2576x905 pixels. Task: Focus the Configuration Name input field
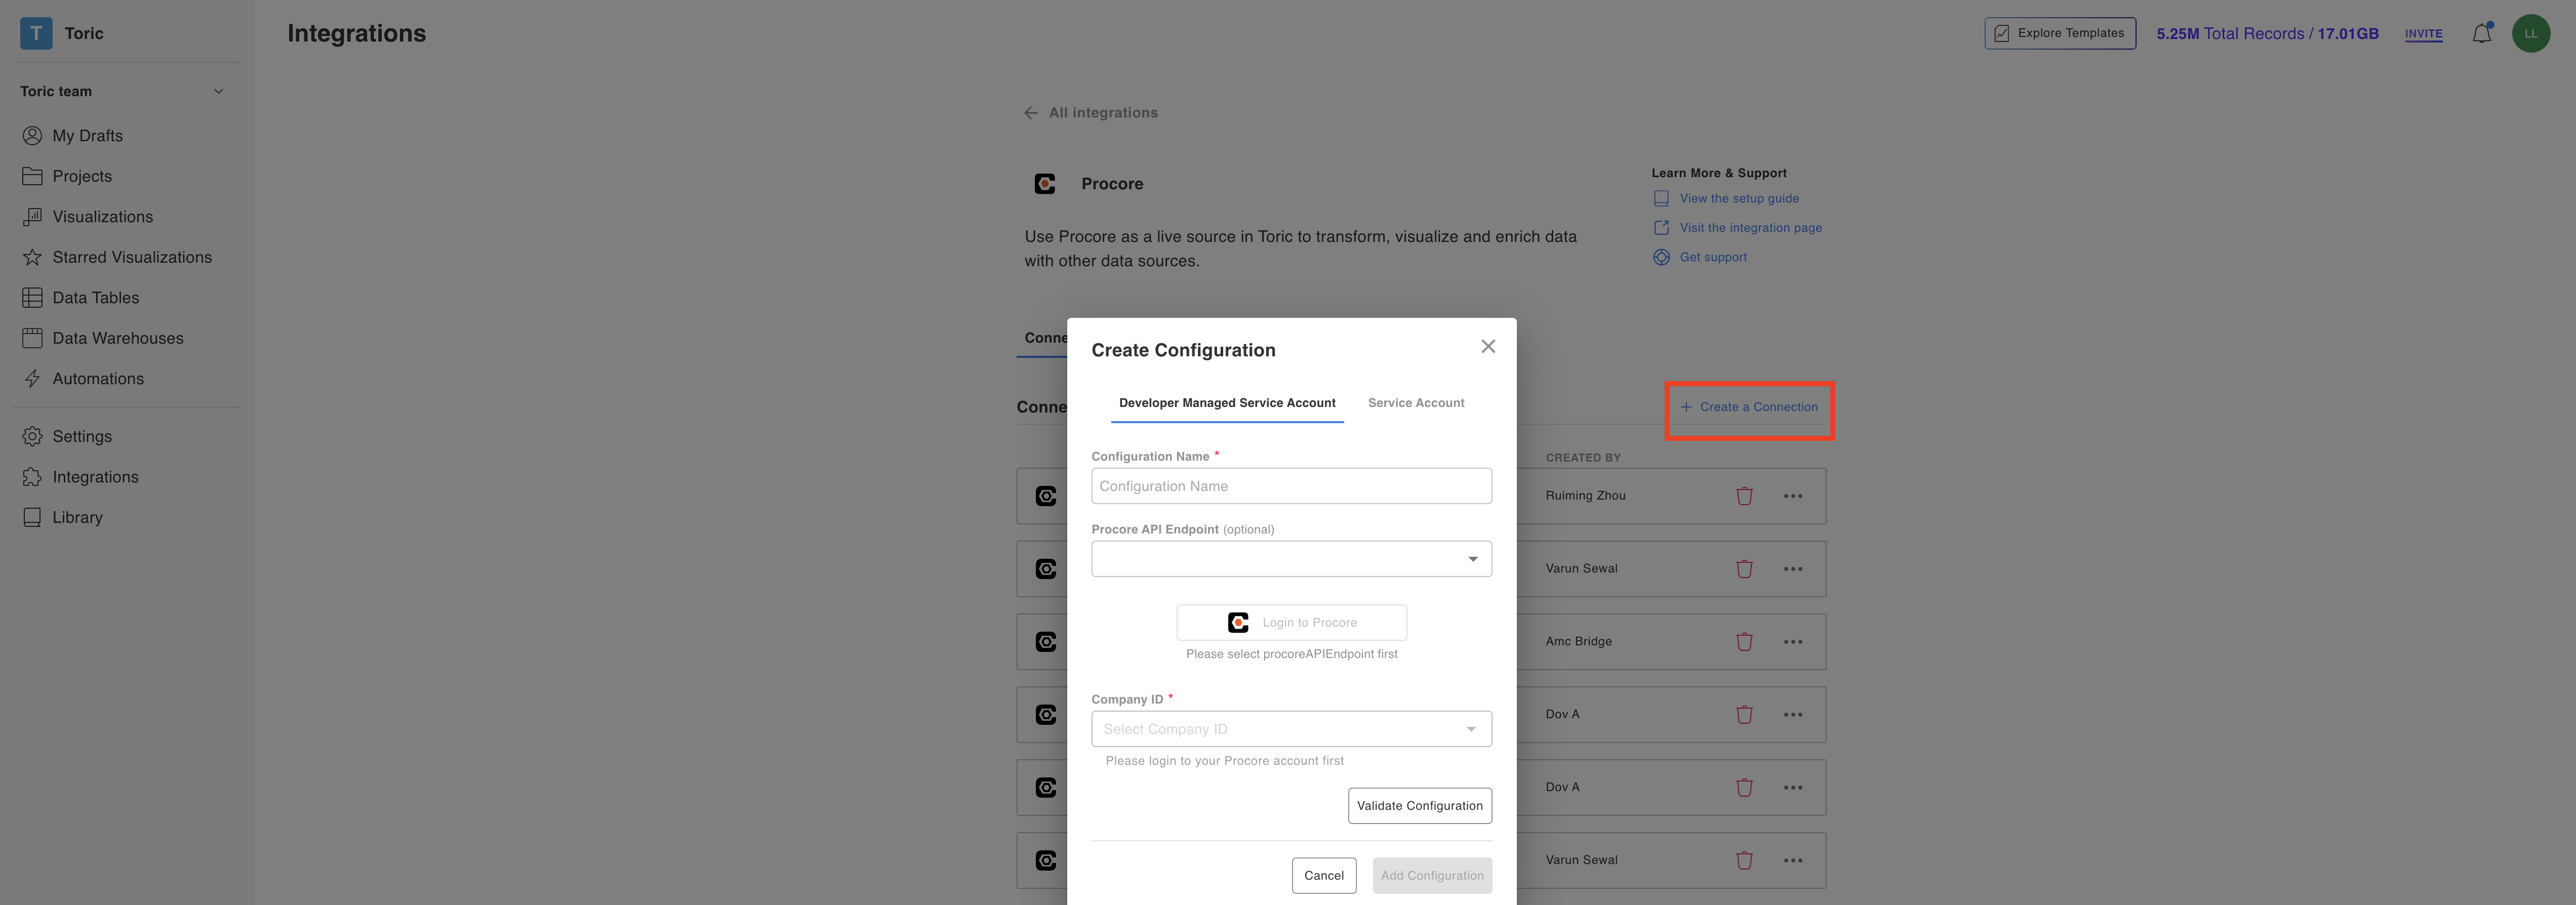(1291, 486)
